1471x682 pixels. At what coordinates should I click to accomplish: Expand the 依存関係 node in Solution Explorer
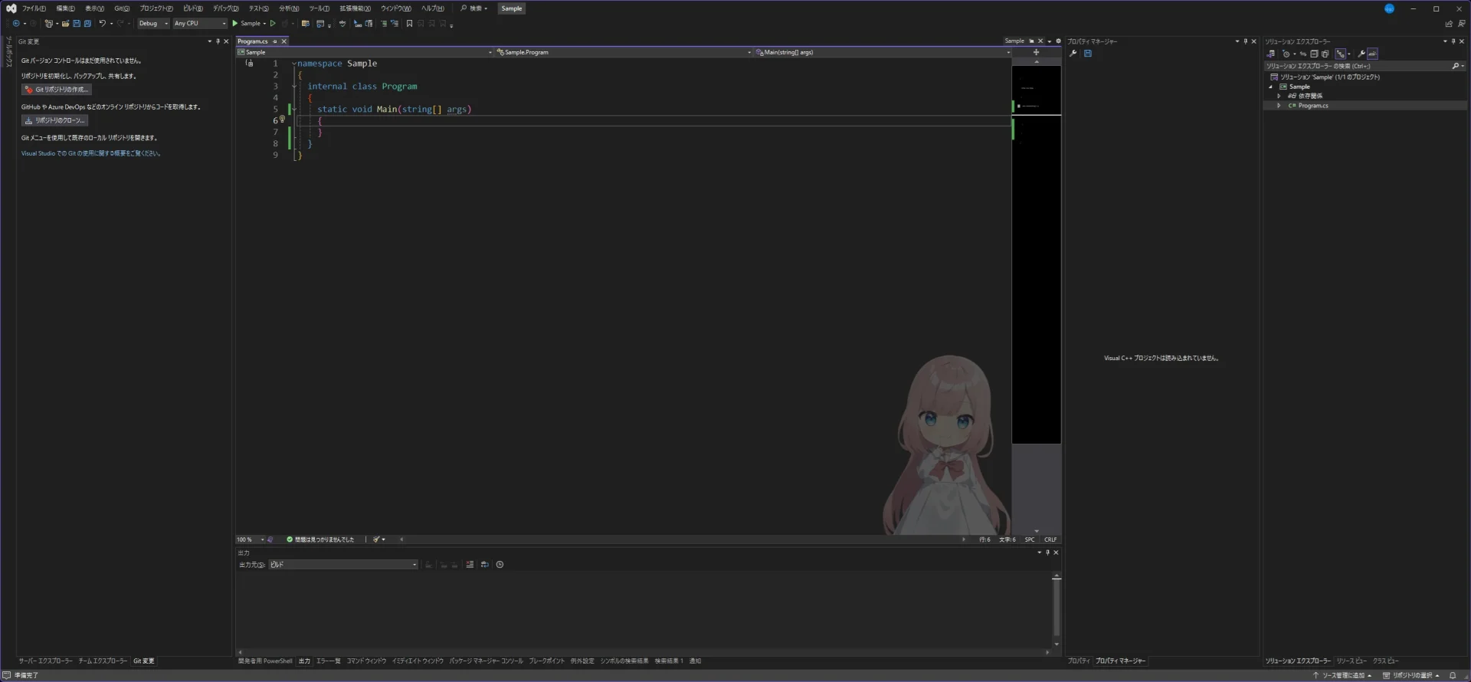pyautogui.click(x=1279, y=96)
